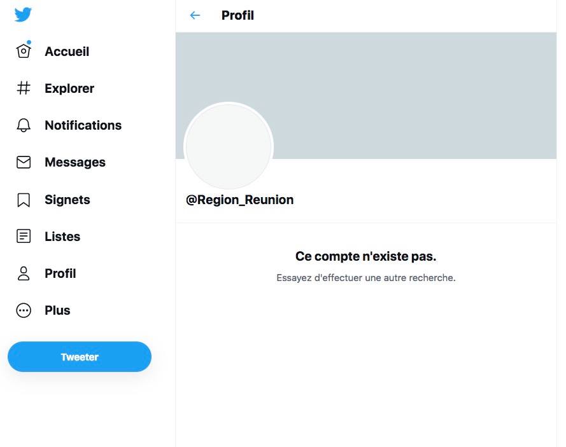
Task: Click the Listes icon
Action: point(24,237)
